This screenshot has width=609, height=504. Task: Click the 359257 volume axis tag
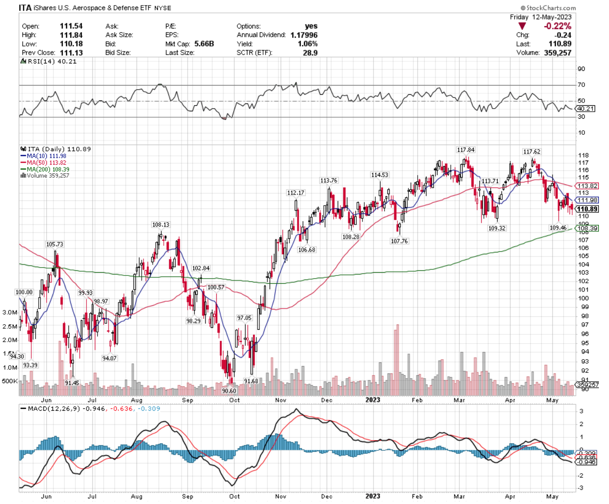[588, 384]
